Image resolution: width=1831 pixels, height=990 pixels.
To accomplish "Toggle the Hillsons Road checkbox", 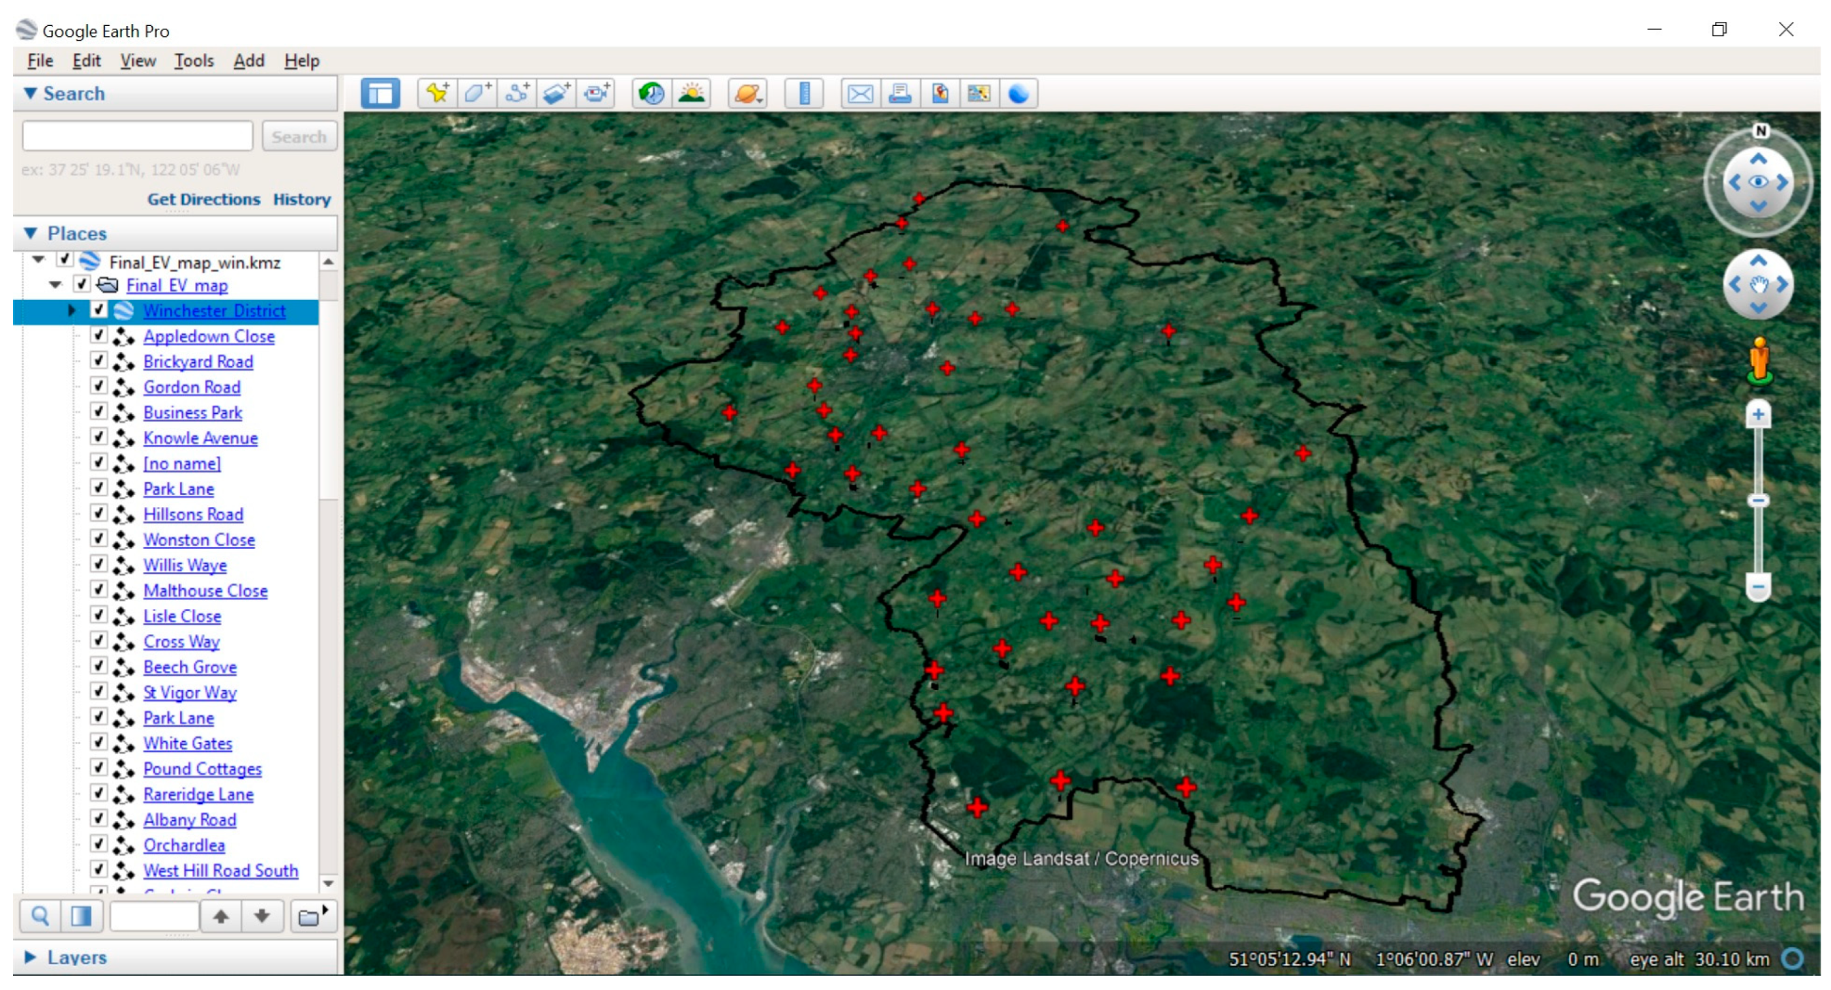I will click(99, 513).
